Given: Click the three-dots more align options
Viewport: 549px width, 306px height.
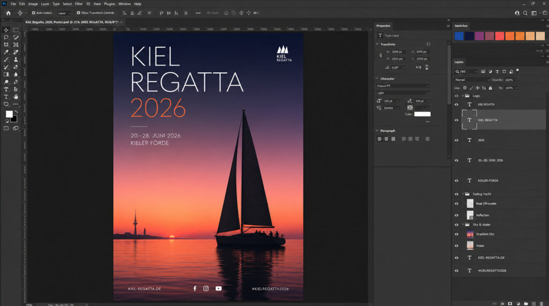Looking at the screenshot, I should click(x=198, y=13).
